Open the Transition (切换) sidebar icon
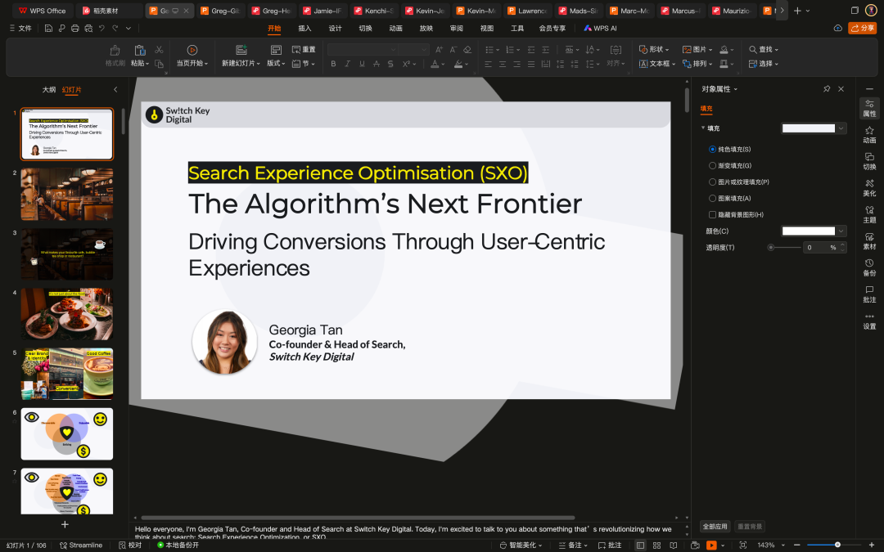884x552 pixels. coord(869,161)
